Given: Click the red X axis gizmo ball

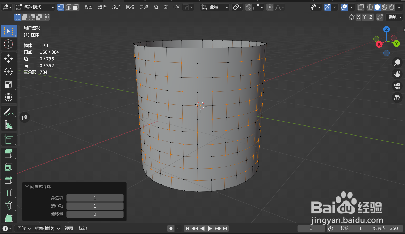Looking at the screenshot, I should click(379, 44).
